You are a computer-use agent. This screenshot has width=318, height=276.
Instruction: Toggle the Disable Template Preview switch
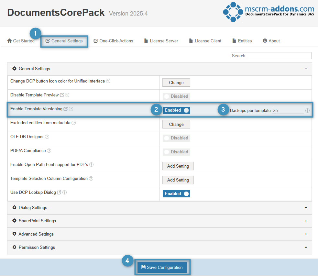176,96
